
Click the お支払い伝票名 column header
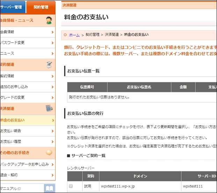(x=139, y=87)
